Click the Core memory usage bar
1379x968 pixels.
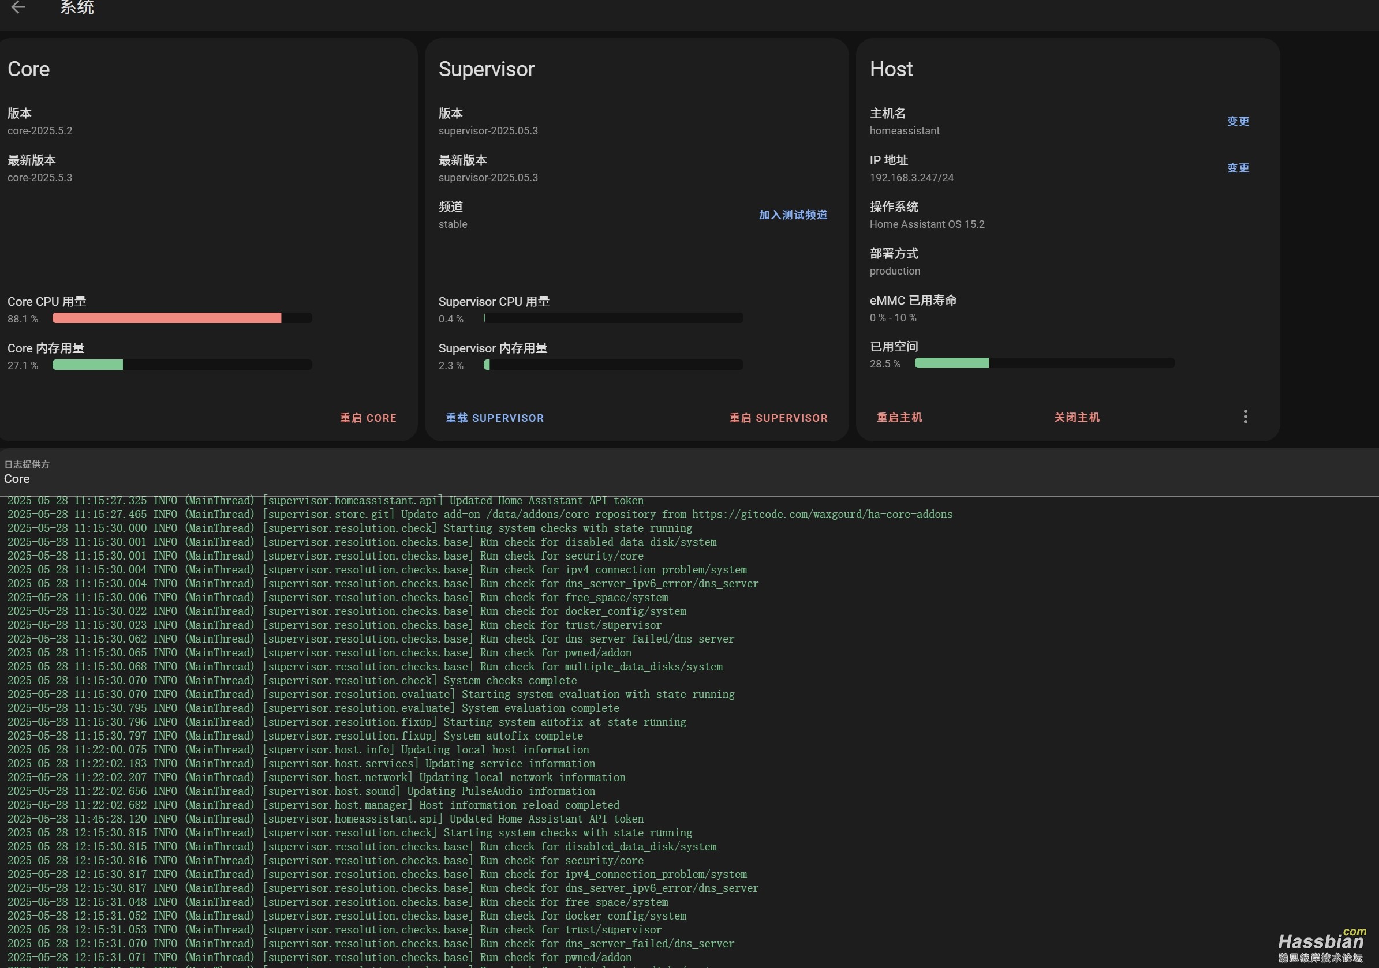(182, 365)
